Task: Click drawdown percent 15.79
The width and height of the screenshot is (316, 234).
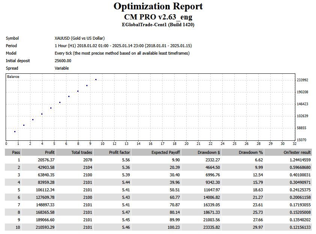Action: coord(258,182)
